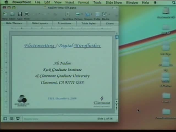Open the Table Styles tab
The width and height of the screenshot is (176, 132).
click(x=89, y=23)
